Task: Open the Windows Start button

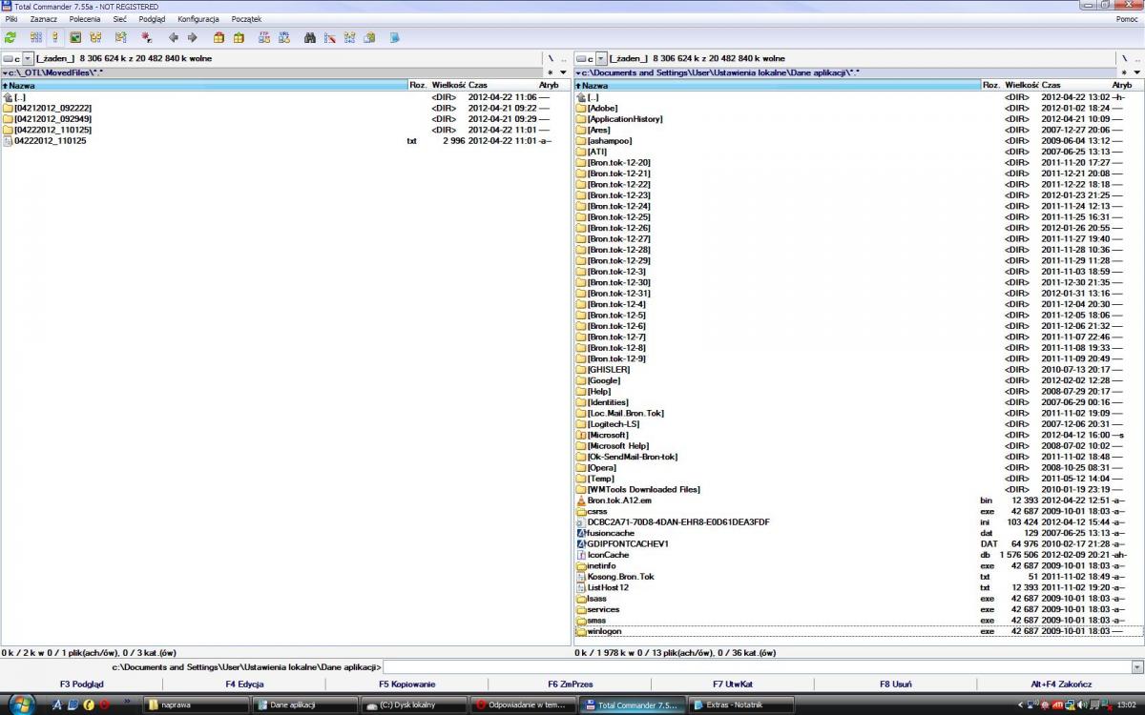Action: [x=20, y=705]
